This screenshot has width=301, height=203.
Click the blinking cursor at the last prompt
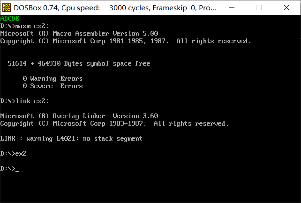pyautogui.click(x=17, y=169)
